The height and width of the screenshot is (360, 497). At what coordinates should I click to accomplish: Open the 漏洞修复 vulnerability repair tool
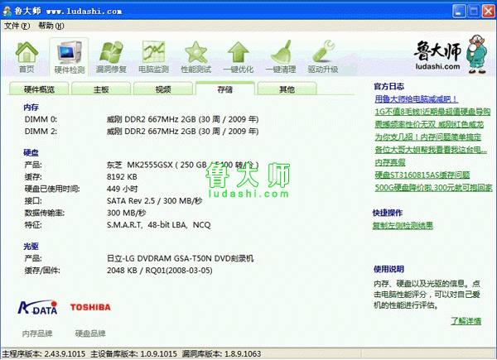[111, 56]
